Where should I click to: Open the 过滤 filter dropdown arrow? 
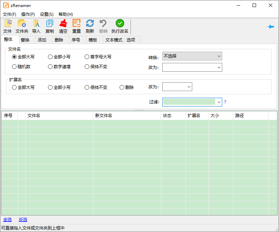[219, 102]
